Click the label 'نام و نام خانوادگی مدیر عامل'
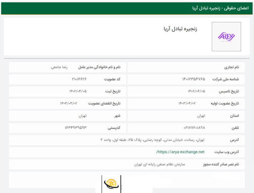Viewport: 254px width, 193px height. (x=99, y=67)
